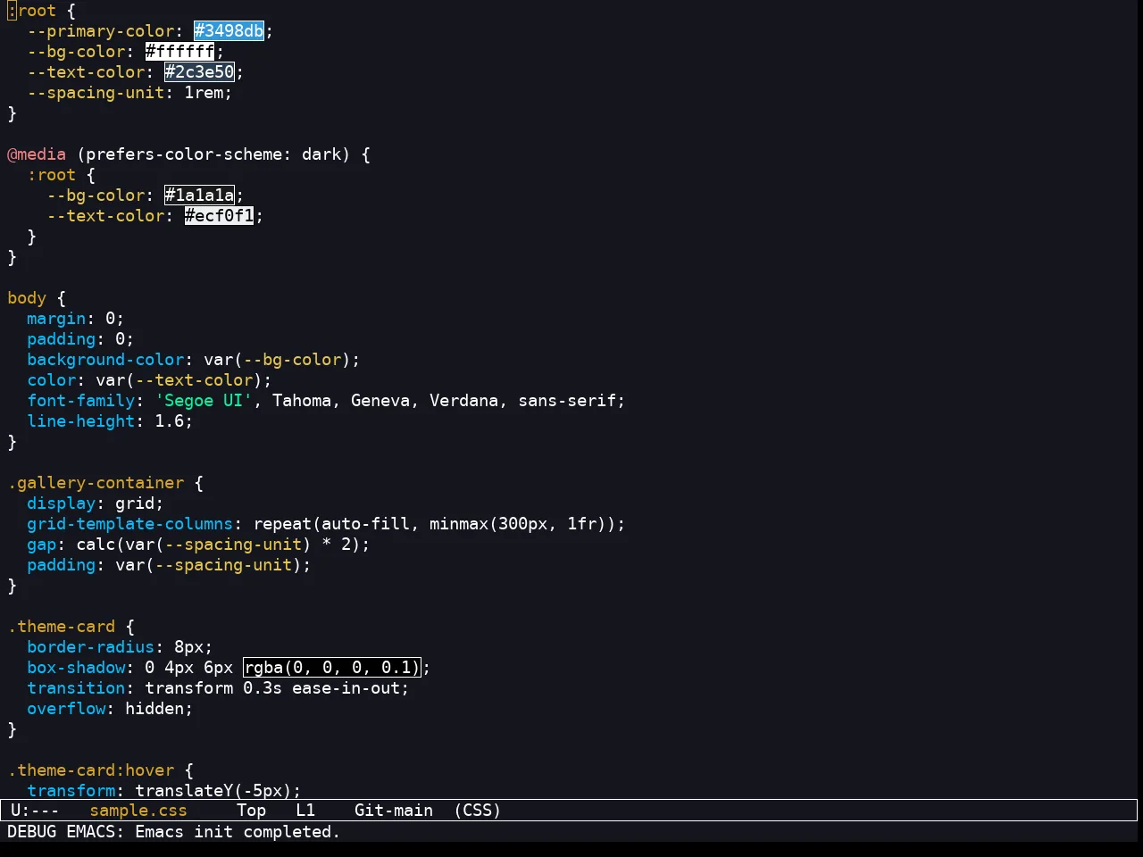This screenshot has width=1143, height=857.
Task: Click the echo area message "Emacs init completed."
Action: [238, 832]
